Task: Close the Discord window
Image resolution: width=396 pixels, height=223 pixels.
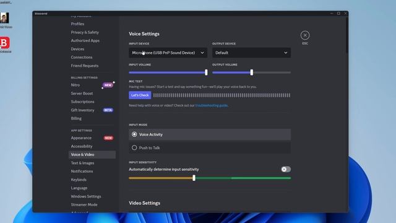Action: pos(345,14)
